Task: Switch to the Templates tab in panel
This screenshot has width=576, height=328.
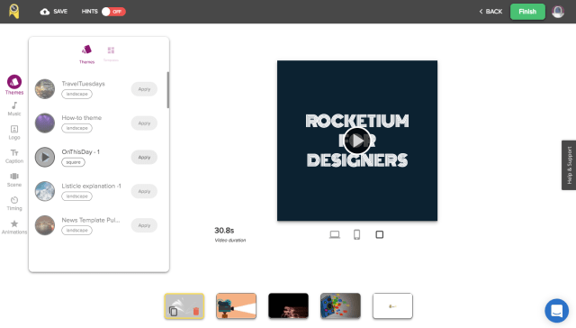Action: (111, 54)
